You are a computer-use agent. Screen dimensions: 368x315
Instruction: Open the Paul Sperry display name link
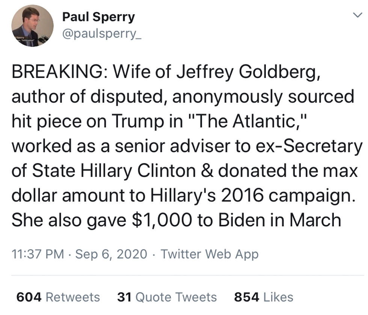click(x=98, y=17)
